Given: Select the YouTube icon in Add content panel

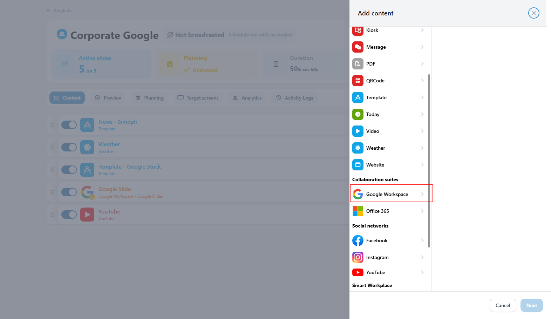Looking at the screenshot, I should [358, 272].
